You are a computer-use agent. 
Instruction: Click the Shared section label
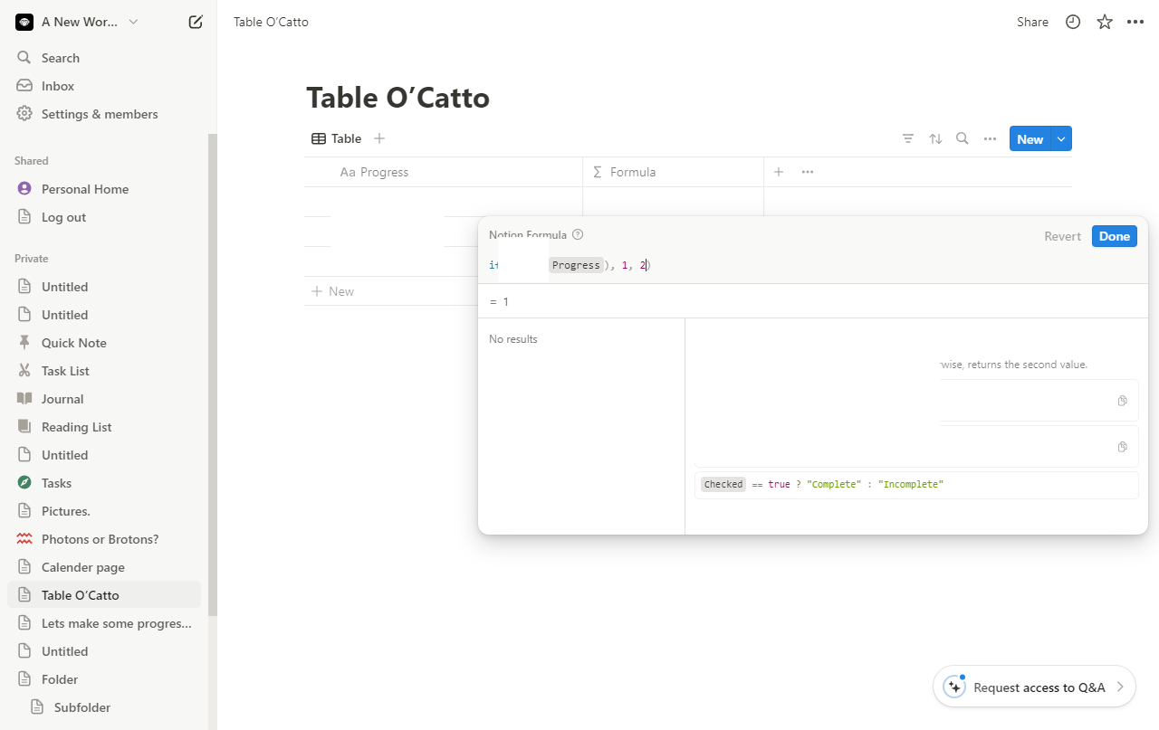tap(32, 161)
